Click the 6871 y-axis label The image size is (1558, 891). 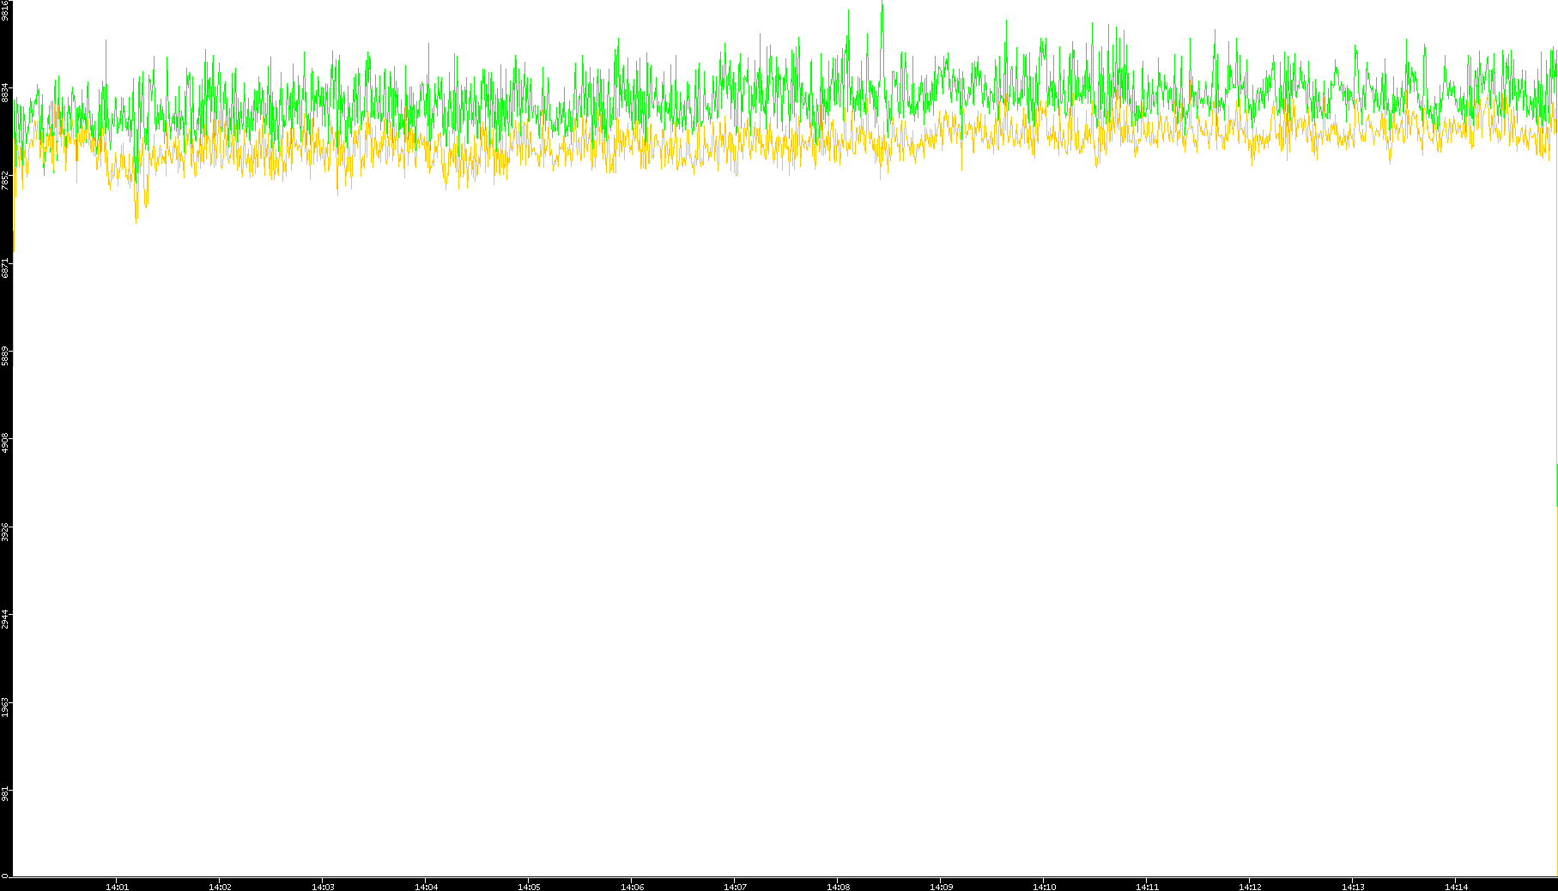tap(5, 268)
